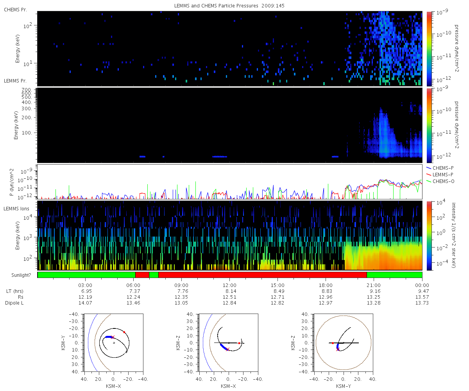Click the CHEMS Pr. spectrogram panel
Screen dimensions: 469x391
pyautogui.click(x=230, y=48)
